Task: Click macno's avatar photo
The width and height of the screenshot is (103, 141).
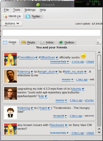Action: 11,76
